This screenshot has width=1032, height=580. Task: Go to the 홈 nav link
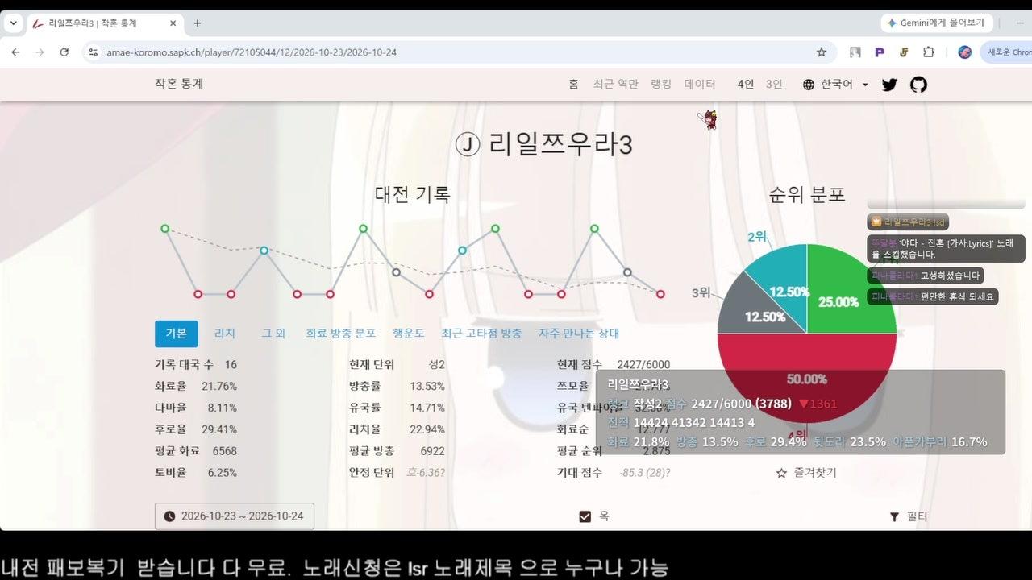(573, 84)
